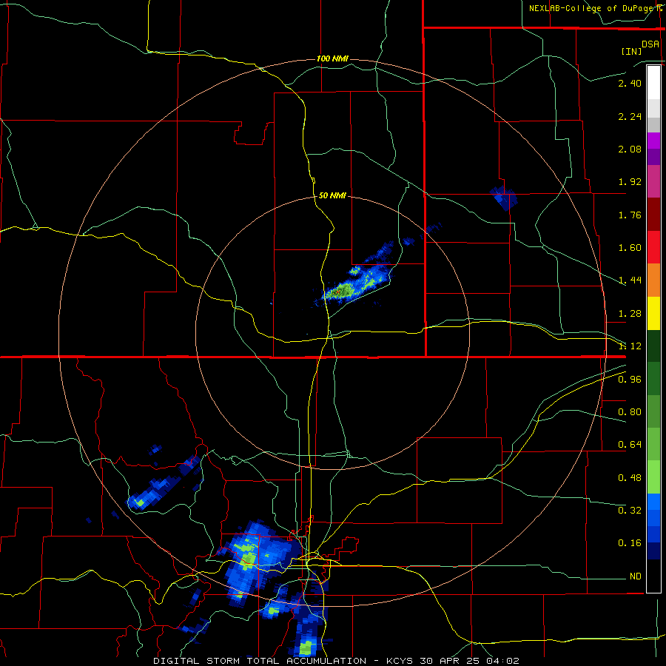This screenshot has height=666, width=666.
Task: Click the 0.16 legend value
Action: (x=630, y=543)
